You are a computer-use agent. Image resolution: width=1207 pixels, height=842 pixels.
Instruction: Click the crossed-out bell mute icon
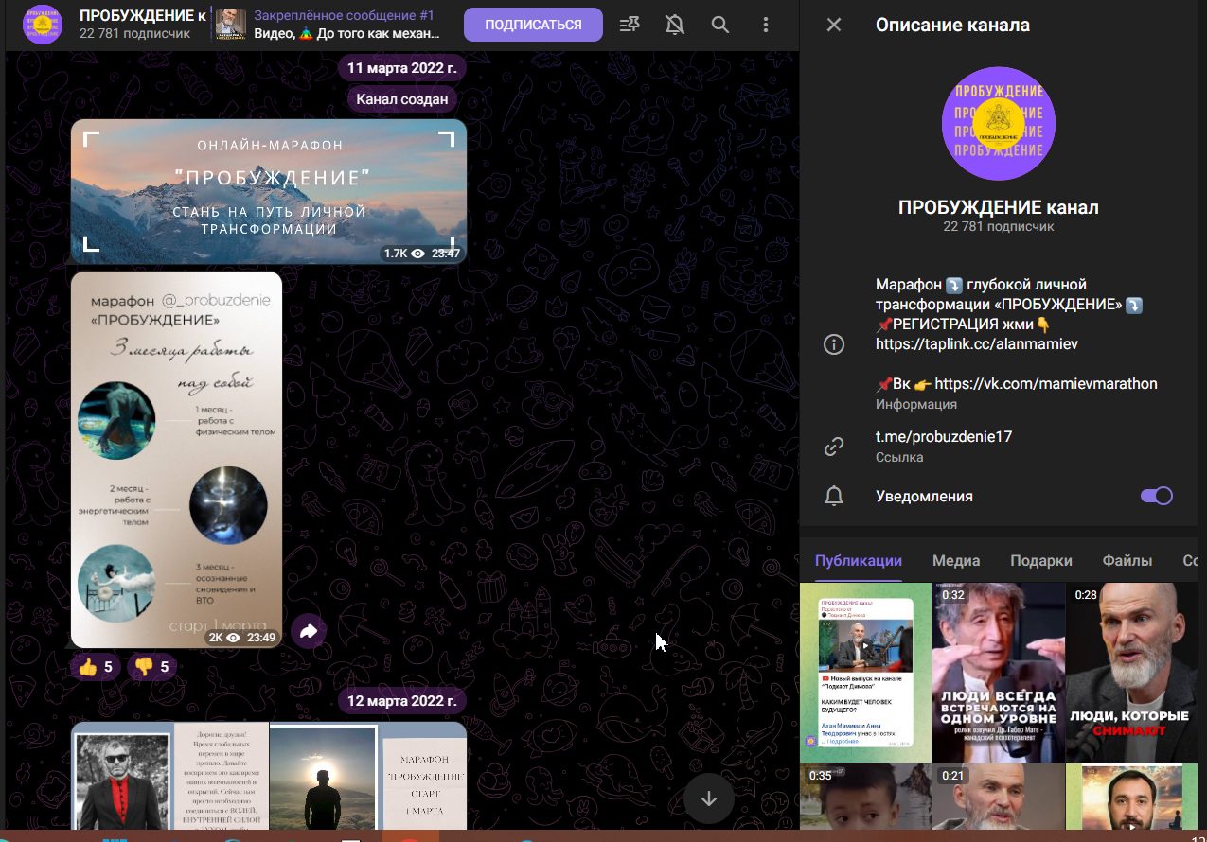675,26
